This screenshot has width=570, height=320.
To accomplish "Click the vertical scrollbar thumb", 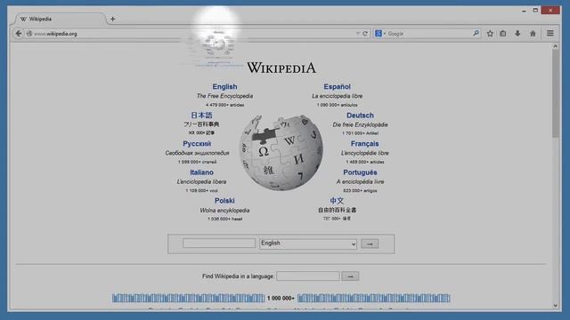I will 555,93.
